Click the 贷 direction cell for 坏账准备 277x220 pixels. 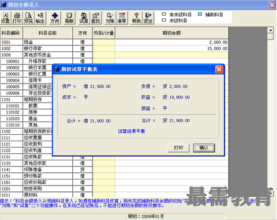point(82,169)
